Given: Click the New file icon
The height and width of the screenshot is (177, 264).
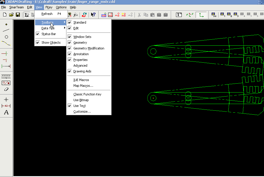Looking at the screenshot, I should pos(5,15).
